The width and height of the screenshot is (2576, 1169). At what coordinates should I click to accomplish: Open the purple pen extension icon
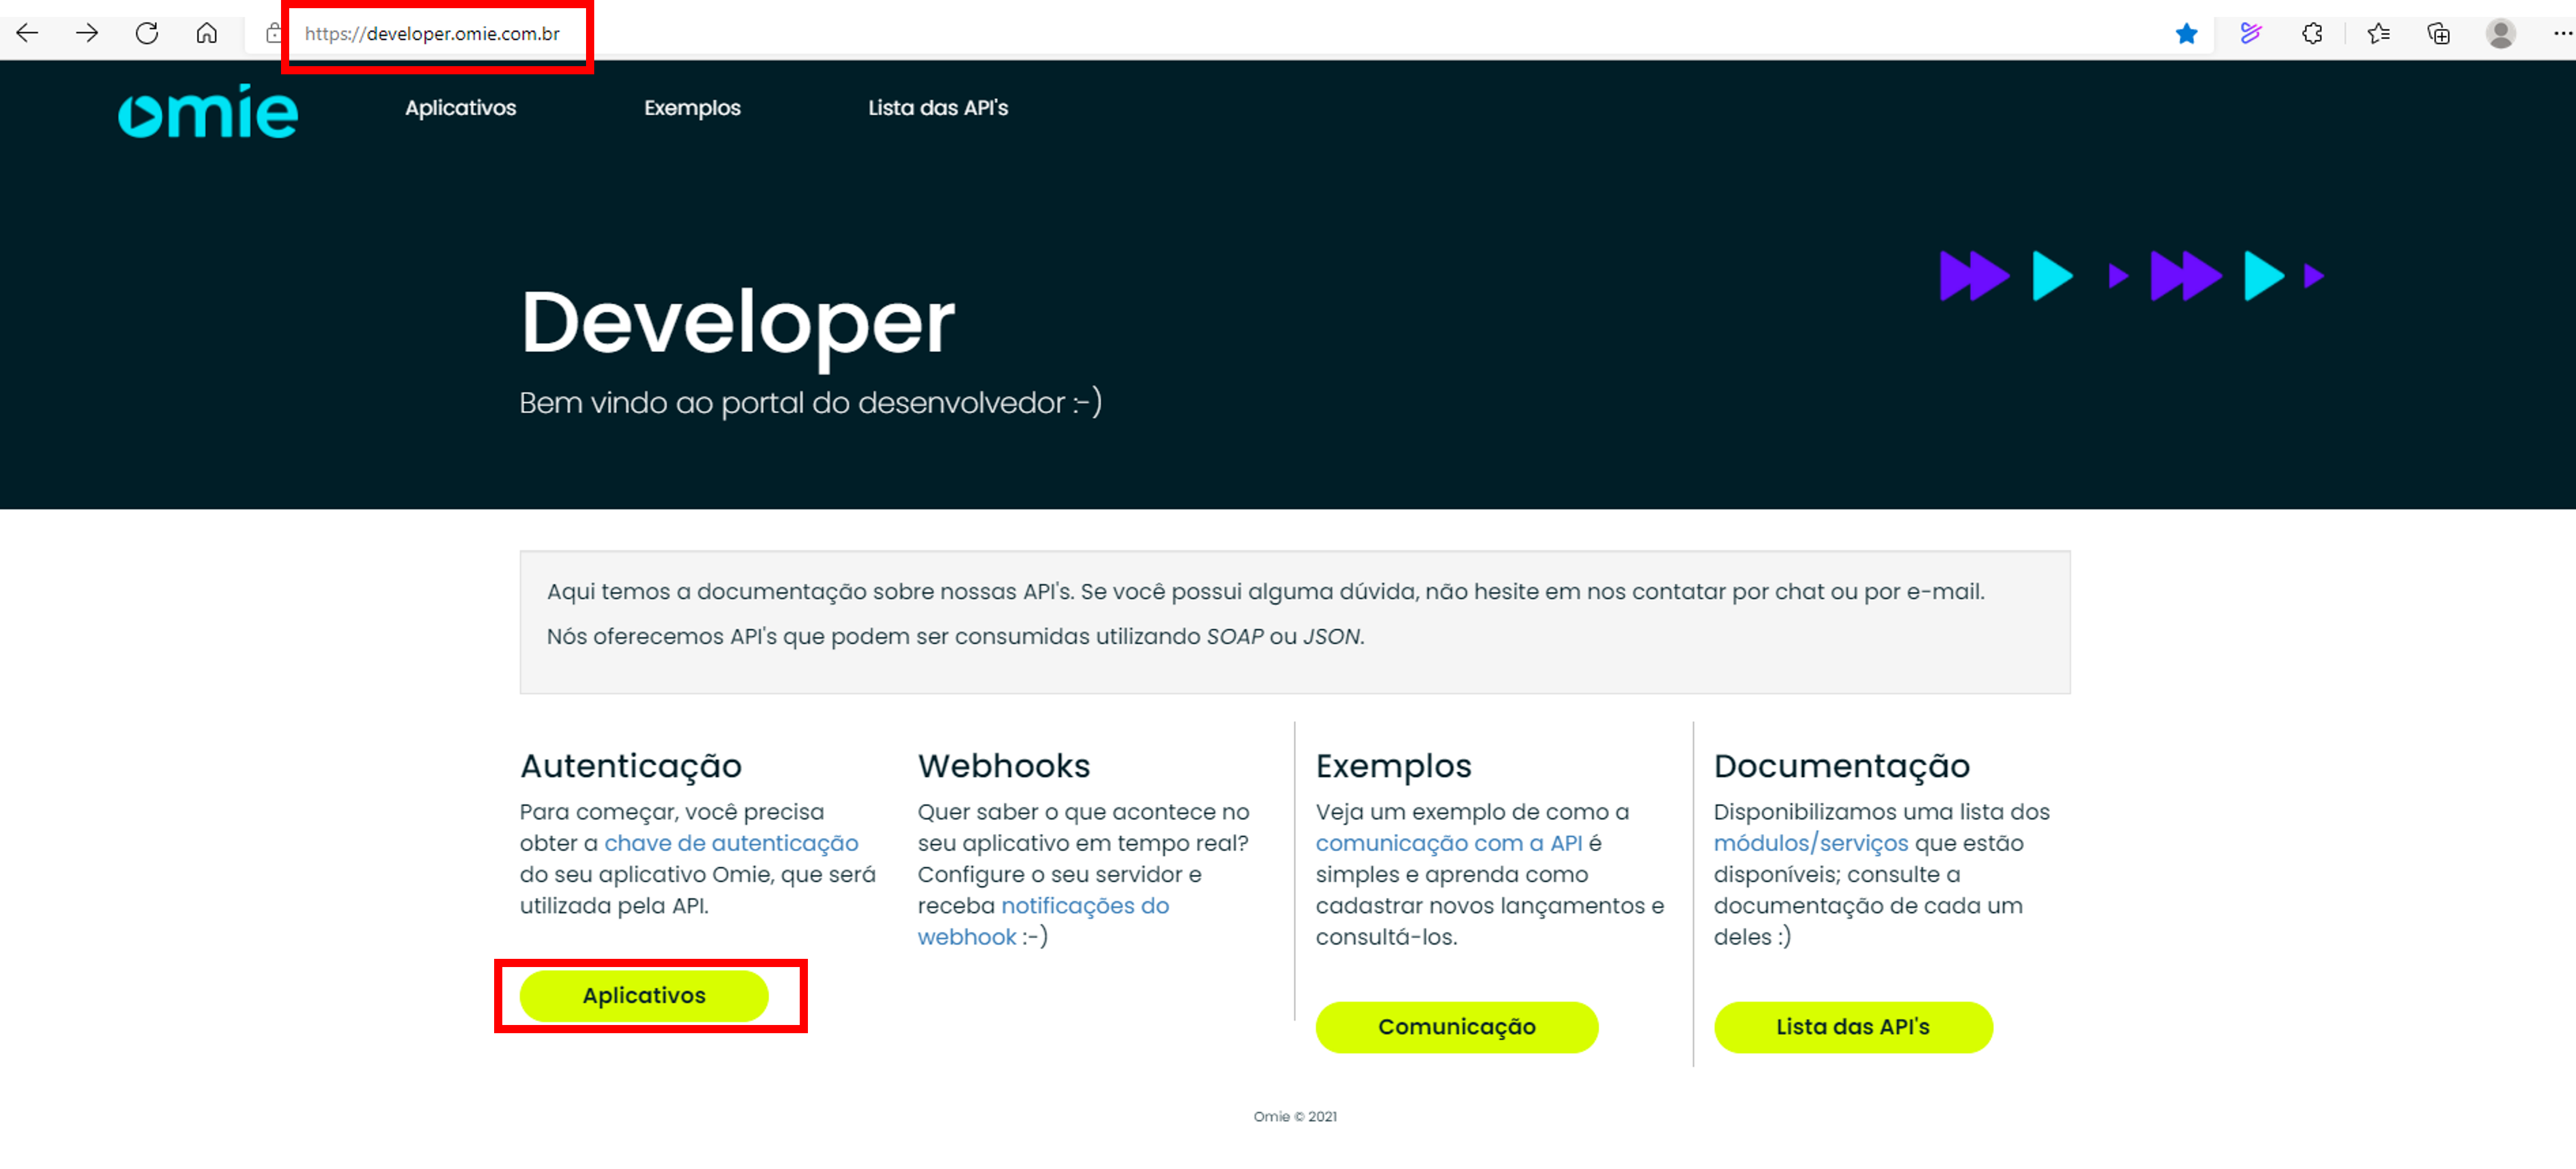2250,34
